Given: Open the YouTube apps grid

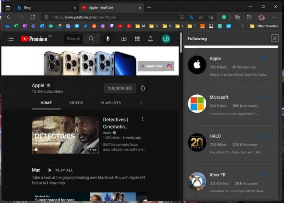Looking at the screenshot, I should [137, 39].
